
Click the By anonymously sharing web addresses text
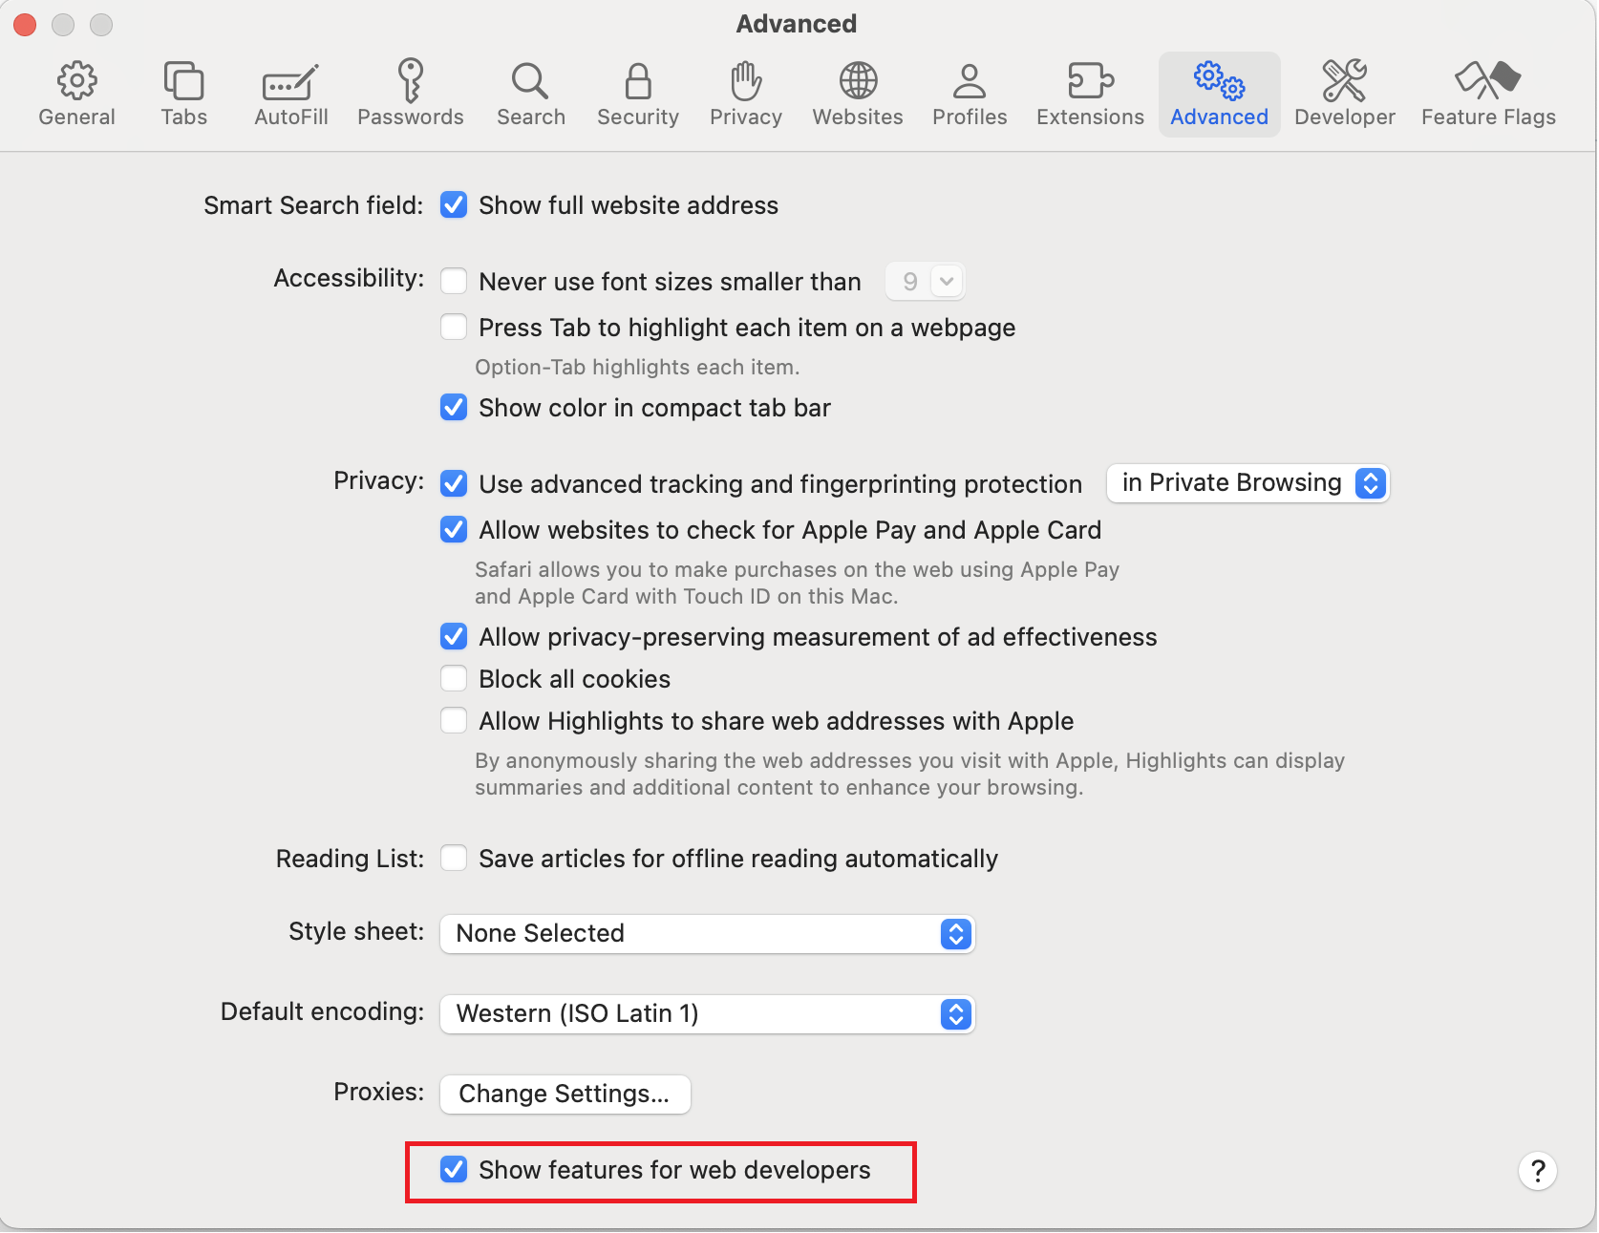coord(909,775)
